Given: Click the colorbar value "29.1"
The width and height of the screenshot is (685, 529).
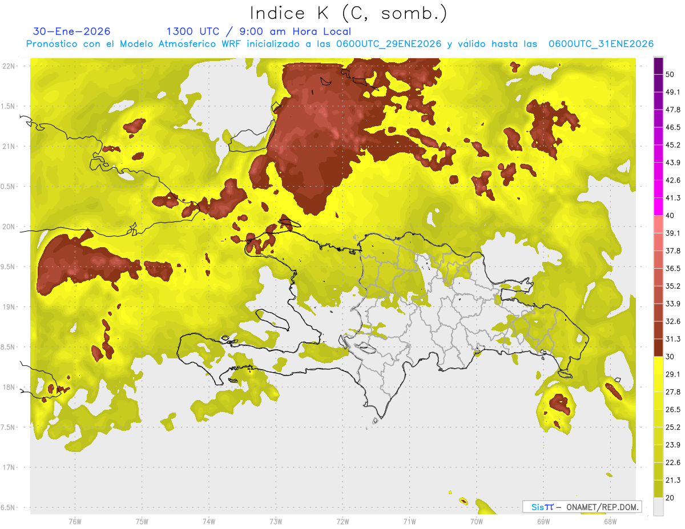Looking at the screenshot, I should click(x=673, y=374).
